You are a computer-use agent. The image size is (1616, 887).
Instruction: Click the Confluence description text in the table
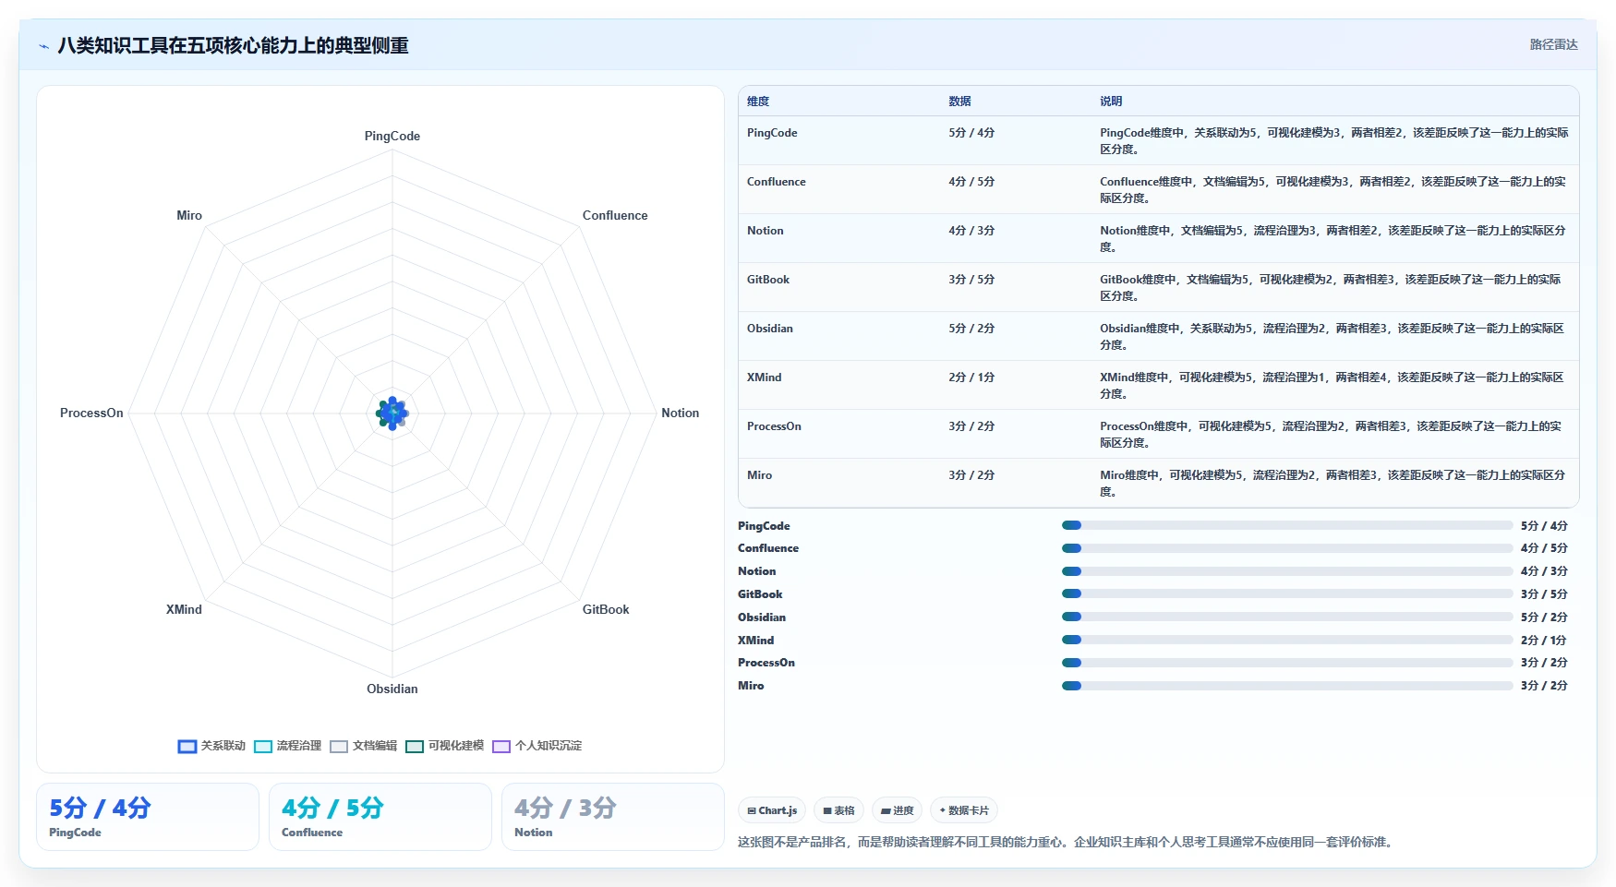click(x=1333, y=190)
